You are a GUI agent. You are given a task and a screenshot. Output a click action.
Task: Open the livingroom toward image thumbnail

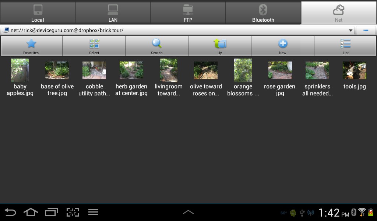click(169, 70)
